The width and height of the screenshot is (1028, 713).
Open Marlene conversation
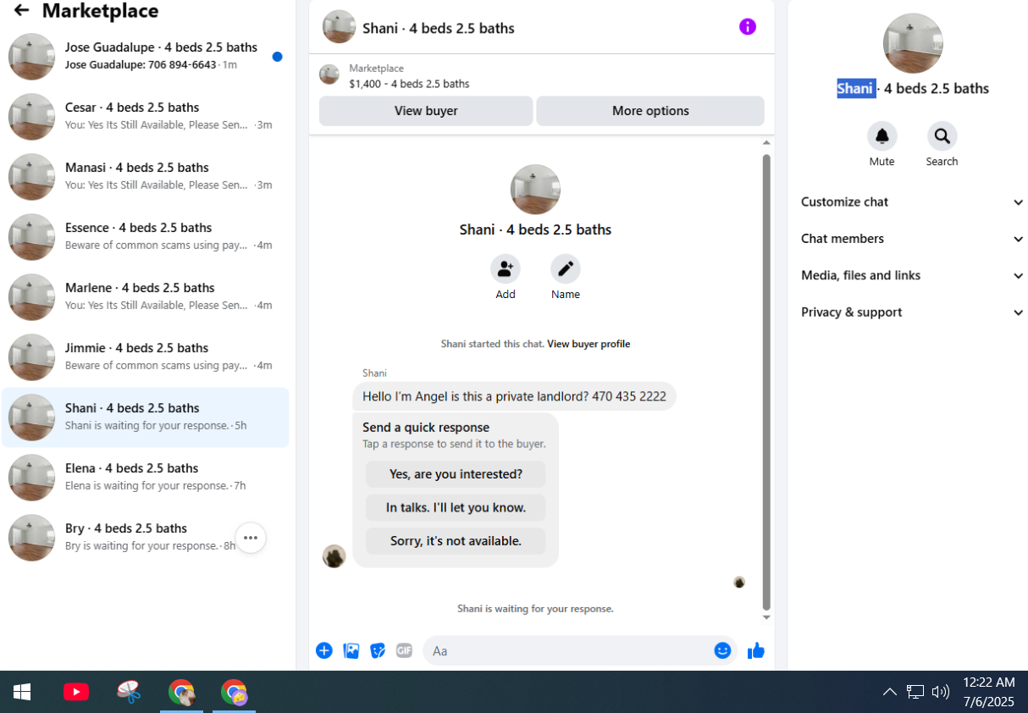coord(146,297)
